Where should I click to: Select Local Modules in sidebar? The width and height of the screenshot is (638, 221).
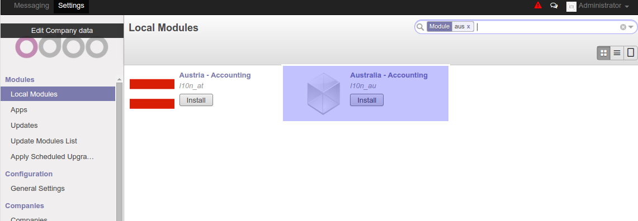pyautogui.click(x=58, y=94)
